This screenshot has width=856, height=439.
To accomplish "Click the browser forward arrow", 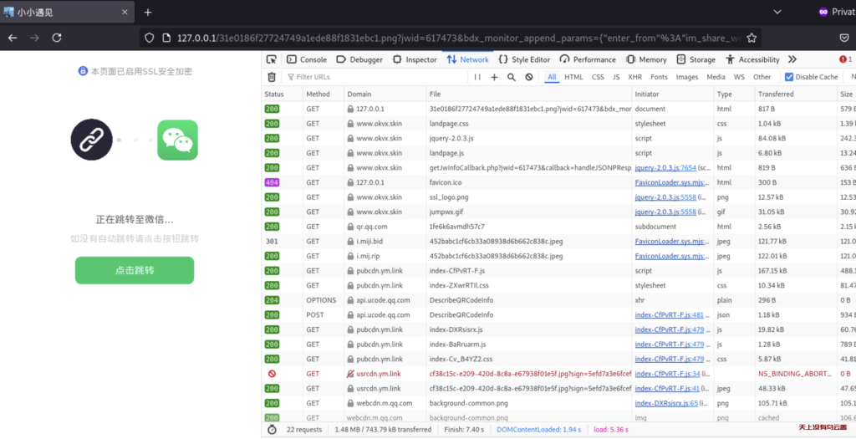I will (x=34, y=38).
